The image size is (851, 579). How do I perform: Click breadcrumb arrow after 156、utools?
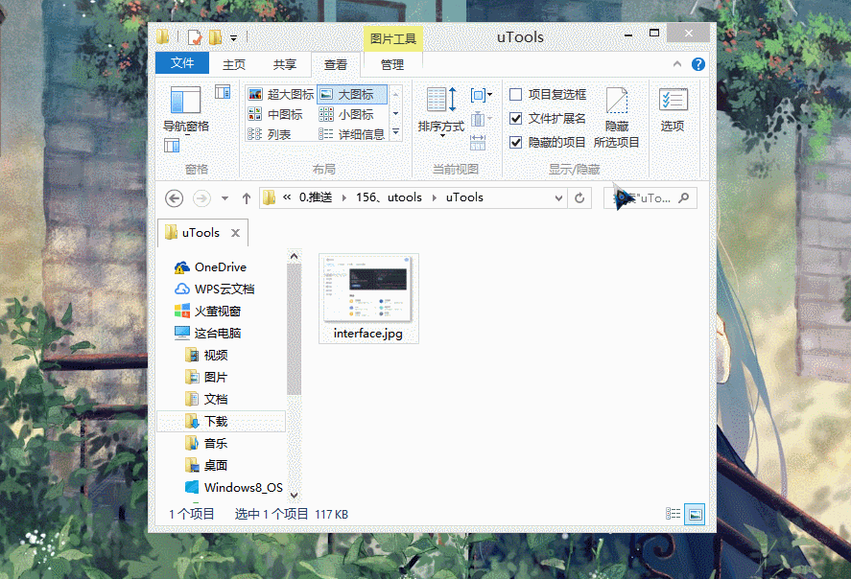pos(435,197)
